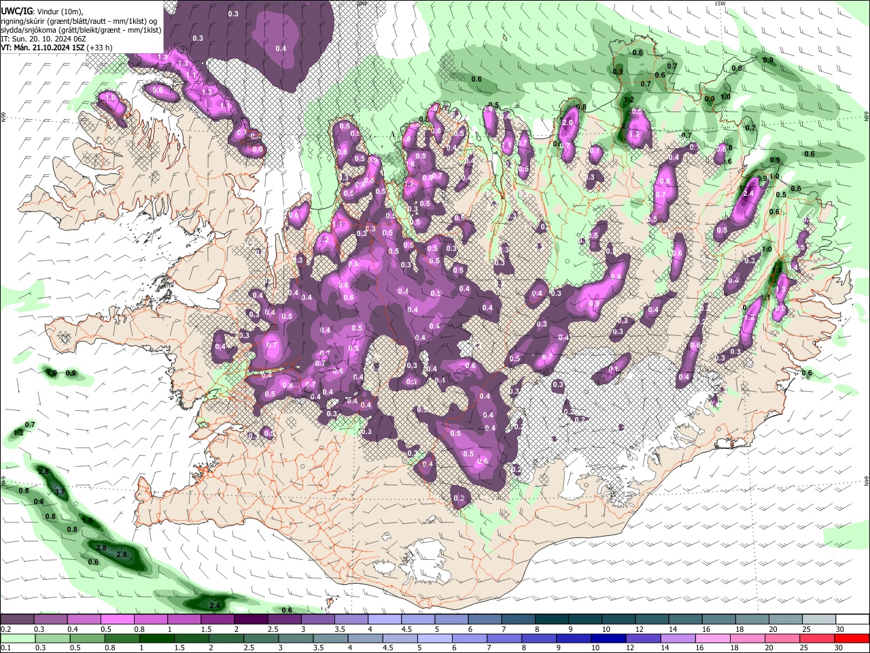Viewport: 870px width, 653px height.
Task: Click the 'UWC/IG' title text
Action: (x=16, y=12)
